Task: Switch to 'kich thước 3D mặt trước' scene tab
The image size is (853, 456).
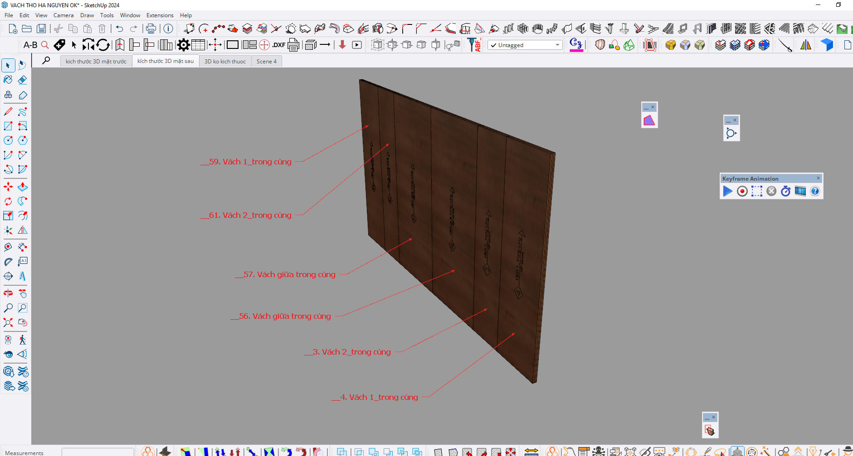Action: (96, 61)
